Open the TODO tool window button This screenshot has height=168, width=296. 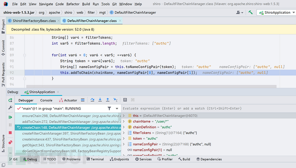[x=49, y=159]
